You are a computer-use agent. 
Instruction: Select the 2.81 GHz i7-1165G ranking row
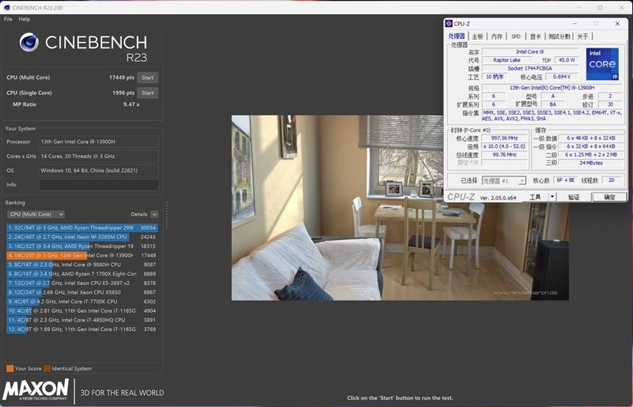tap(82, 311)
